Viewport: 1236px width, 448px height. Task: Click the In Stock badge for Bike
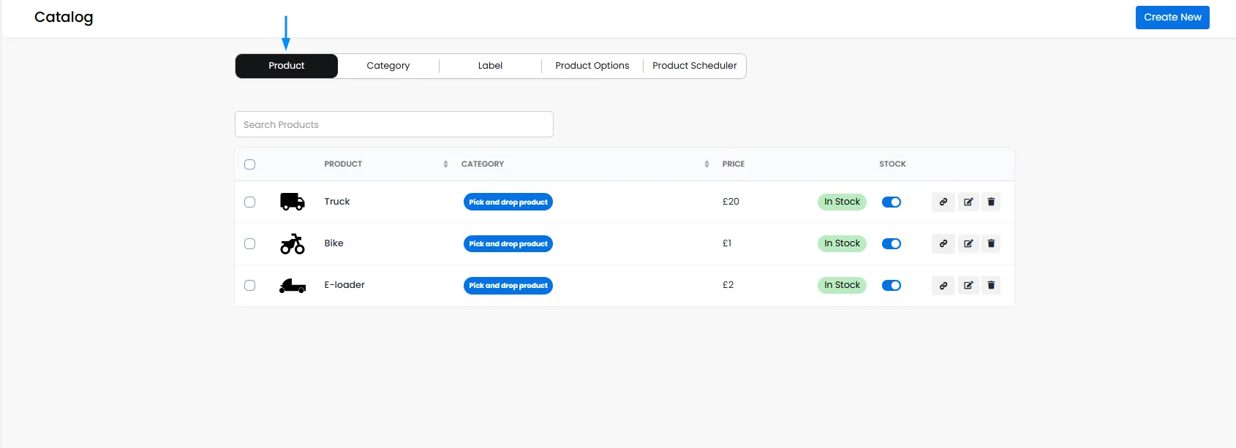point(842,243)
